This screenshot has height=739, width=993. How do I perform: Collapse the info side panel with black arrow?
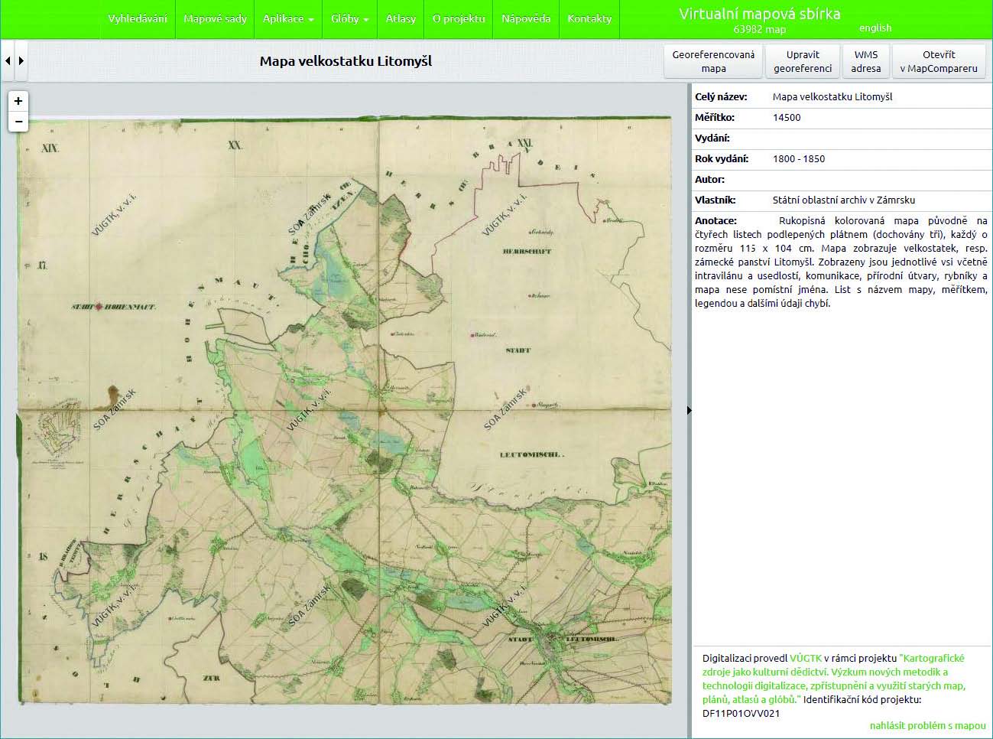(690, 411)
